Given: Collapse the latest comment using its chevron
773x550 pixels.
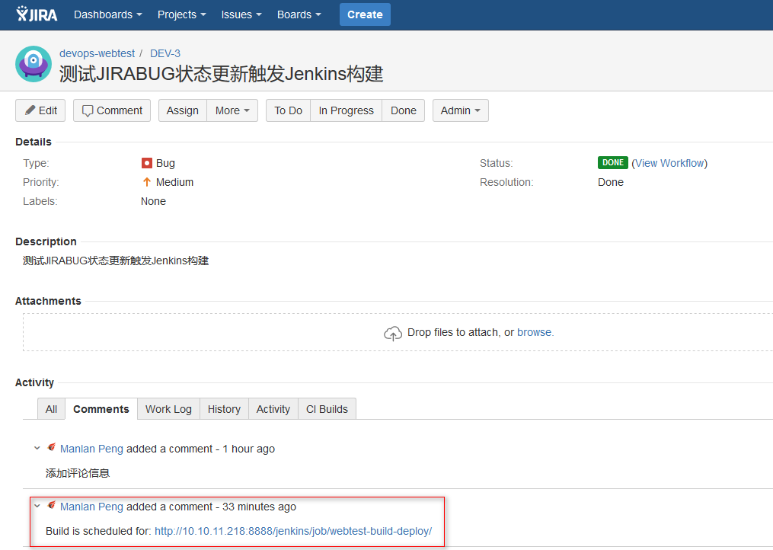Looking at the screenshot, I should coord(37,506).
